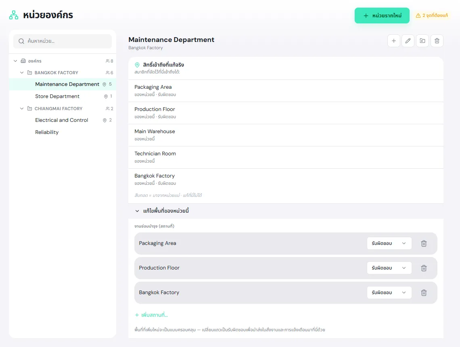The width and height of the screenshot is (460, 347).
Task: Click the members icon next to องค์กร count
Action: click(x=108, y=61)
